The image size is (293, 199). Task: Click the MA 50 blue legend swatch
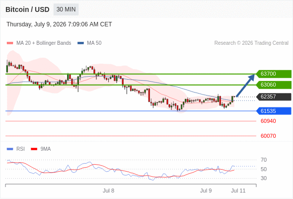[x=80, y=43]
